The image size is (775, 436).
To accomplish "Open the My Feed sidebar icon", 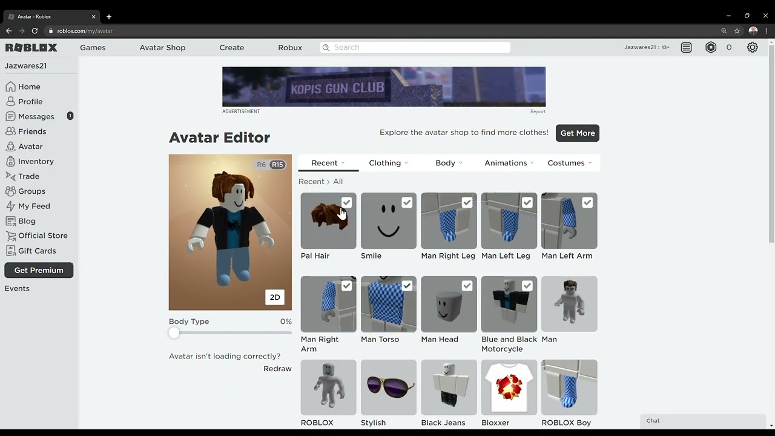I will pyautogui.click(x=10, y=206).
